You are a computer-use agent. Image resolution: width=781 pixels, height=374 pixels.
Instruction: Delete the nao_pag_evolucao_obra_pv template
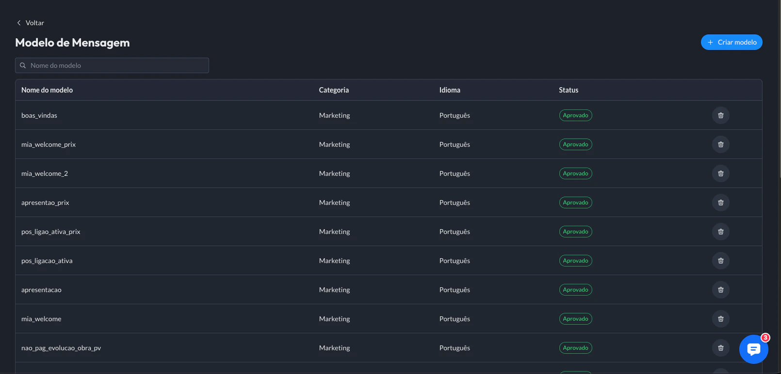tap(720, 348)
